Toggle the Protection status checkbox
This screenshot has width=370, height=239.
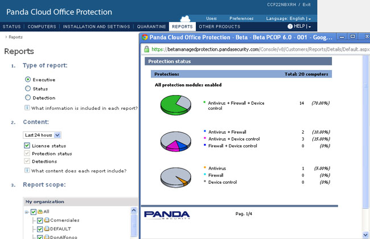click(x=27, y=153)
